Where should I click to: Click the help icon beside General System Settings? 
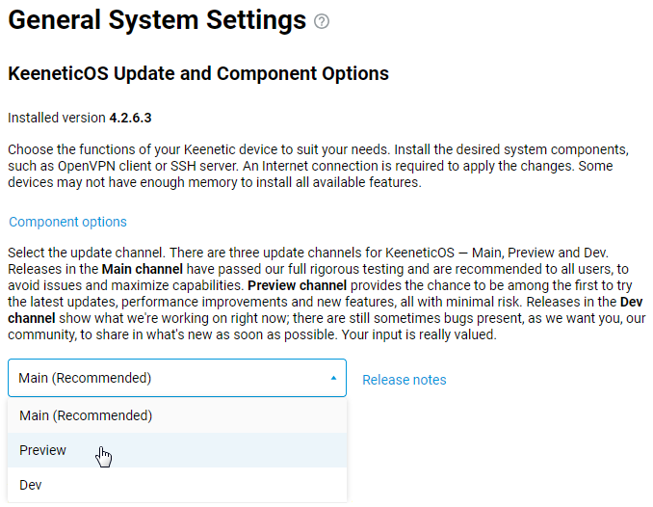pyautogui.click(x=322, y=21)
